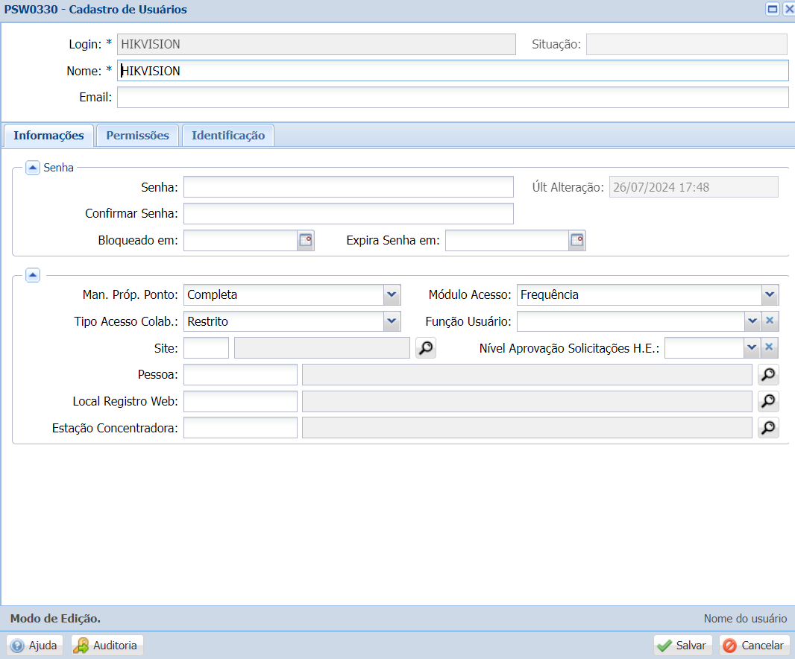The image size is (795, 659).
Task: Focus the Senha password field
Action: click(x=348, y=186)
